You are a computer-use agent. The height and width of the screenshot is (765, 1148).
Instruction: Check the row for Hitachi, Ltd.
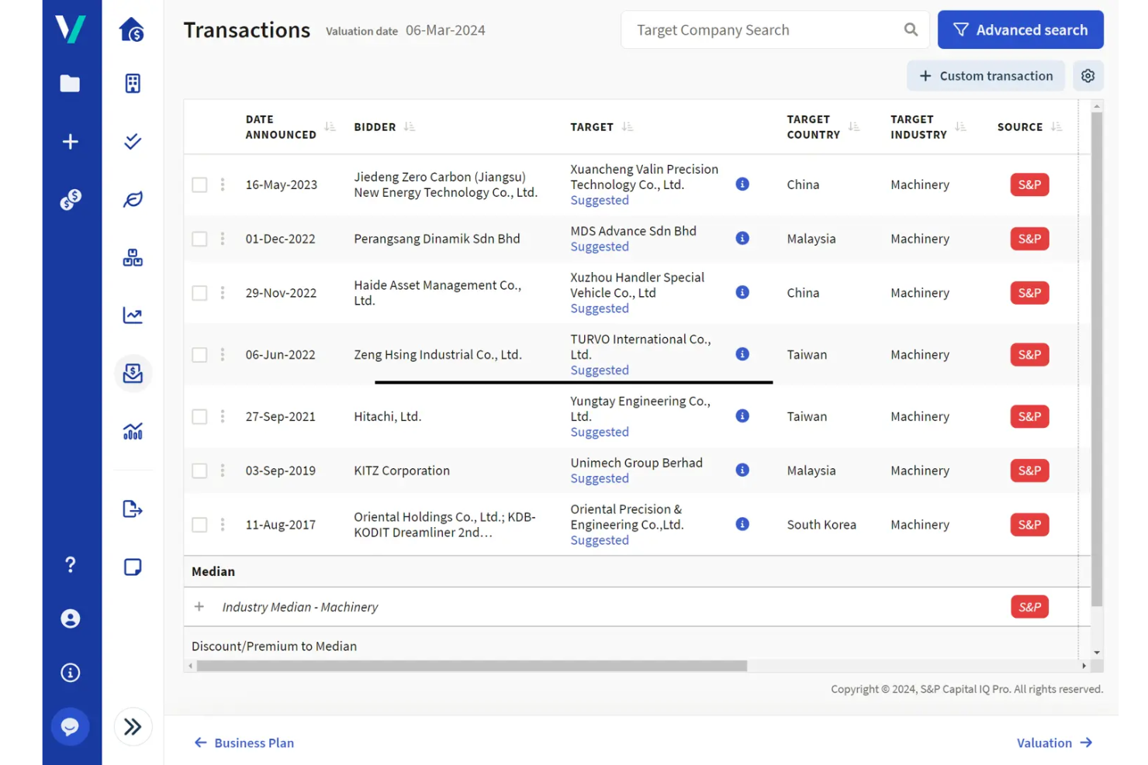click(199, 416)
